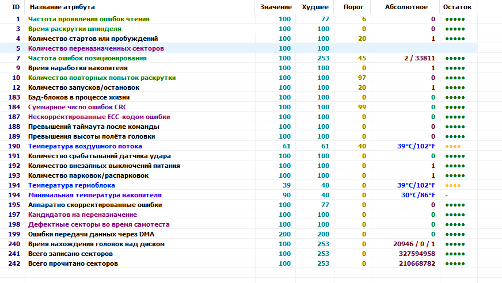Viewport: 502px width, 283px height.
Task: Select 'Превышений таймаута после команды' row
Action: click(x=238, y=127)
